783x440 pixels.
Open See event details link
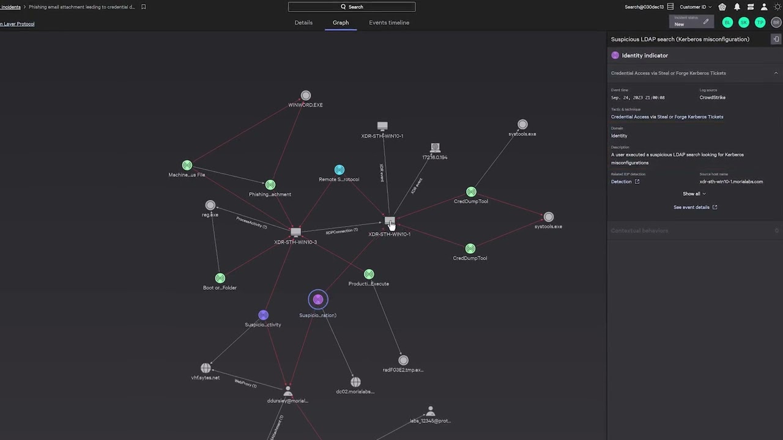click(695, 207)
